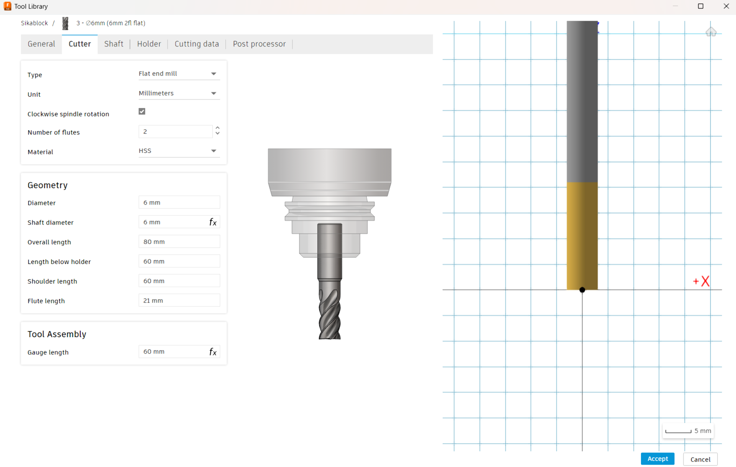Switch to the Cutting data tab
The image size is (736, 467).
pos(197,44)
